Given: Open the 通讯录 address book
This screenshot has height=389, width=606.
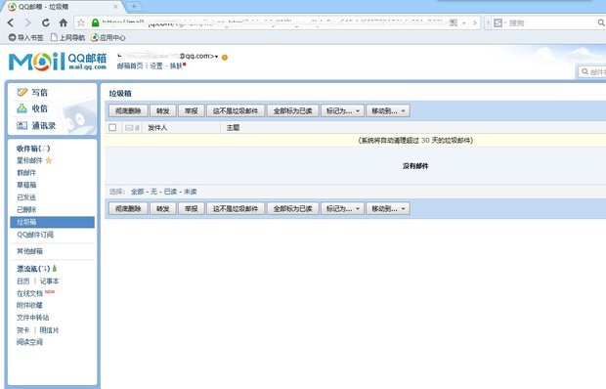Looking at the screenshot, I should [x=36, y=125].
